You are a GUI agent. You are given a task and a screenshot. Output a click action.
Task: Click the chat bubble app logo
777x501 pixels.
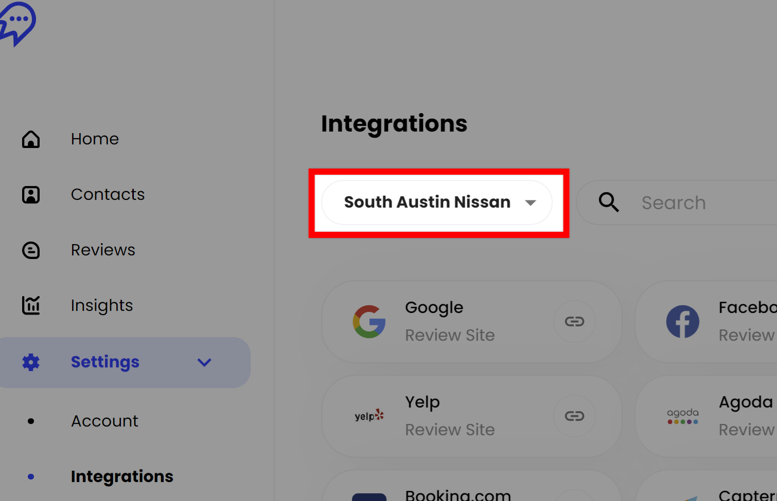pyautogui.click(x=17, y=23)
